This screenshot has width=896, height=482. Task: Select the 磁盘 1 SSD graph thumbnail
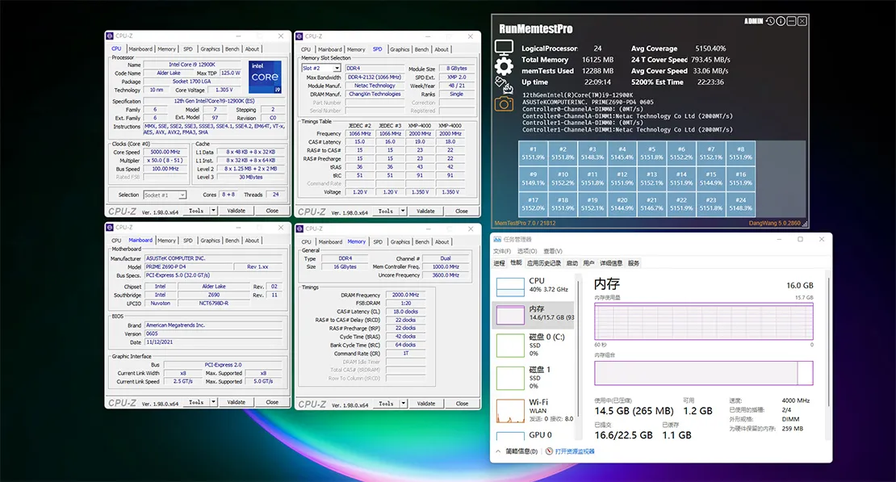[510, 378]
